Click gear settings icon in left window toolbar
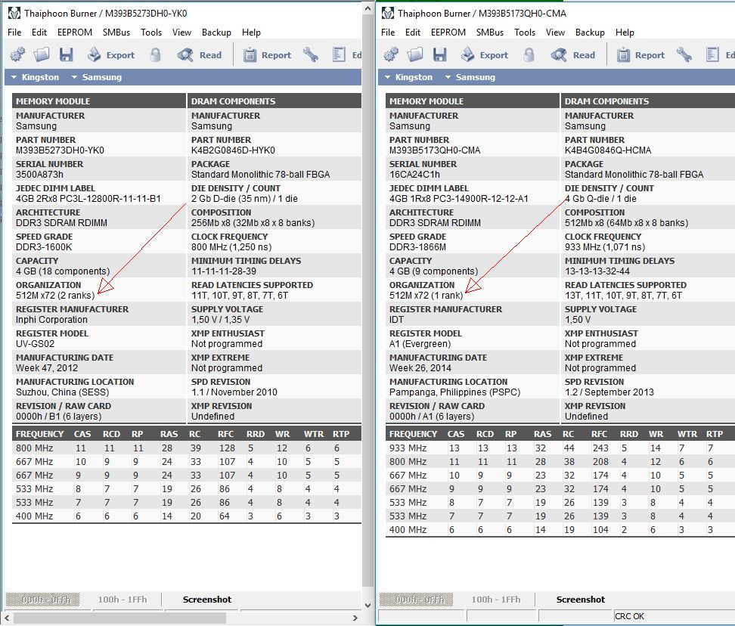Viewport: 735px width, 626px height. pyautogui.click(x=18, y=55)
